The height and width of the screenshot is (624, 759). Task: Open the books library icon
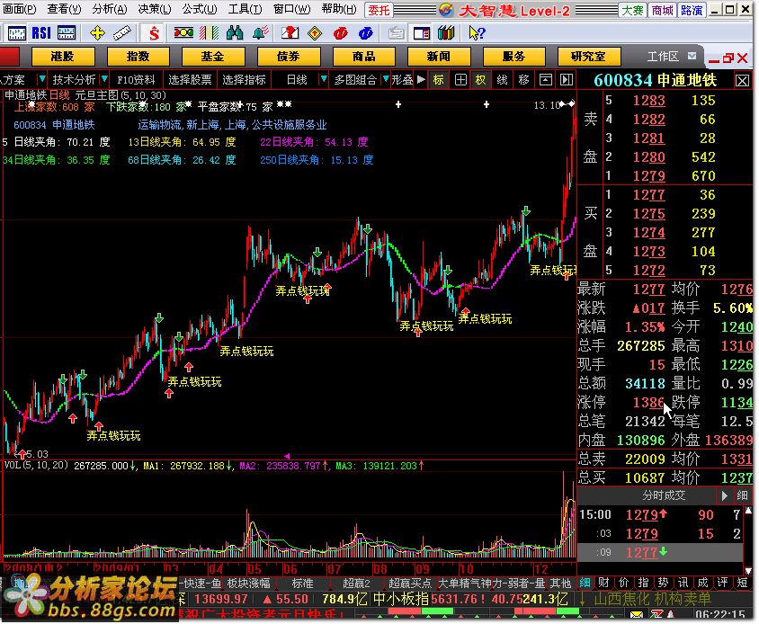[x=446, y=33]
